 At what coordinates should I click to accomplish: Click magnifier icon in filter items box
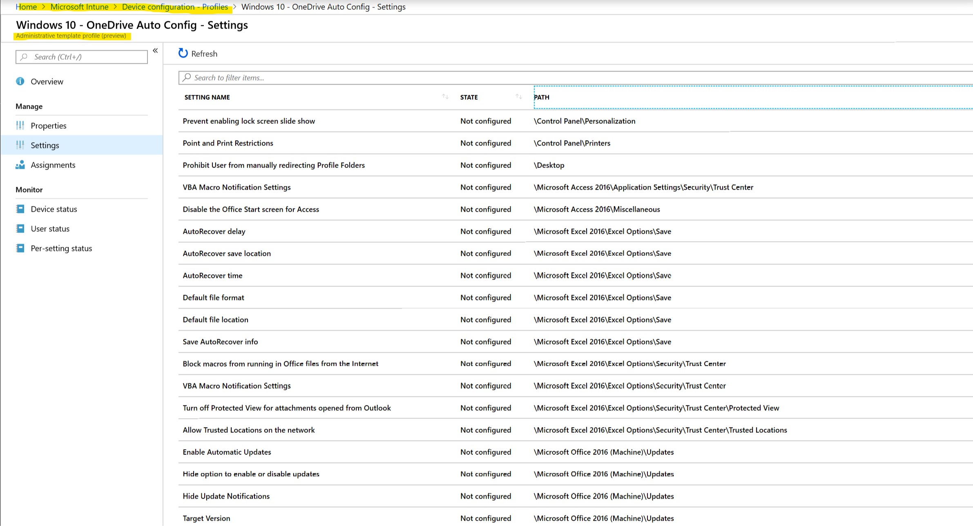tap(187, 77)
